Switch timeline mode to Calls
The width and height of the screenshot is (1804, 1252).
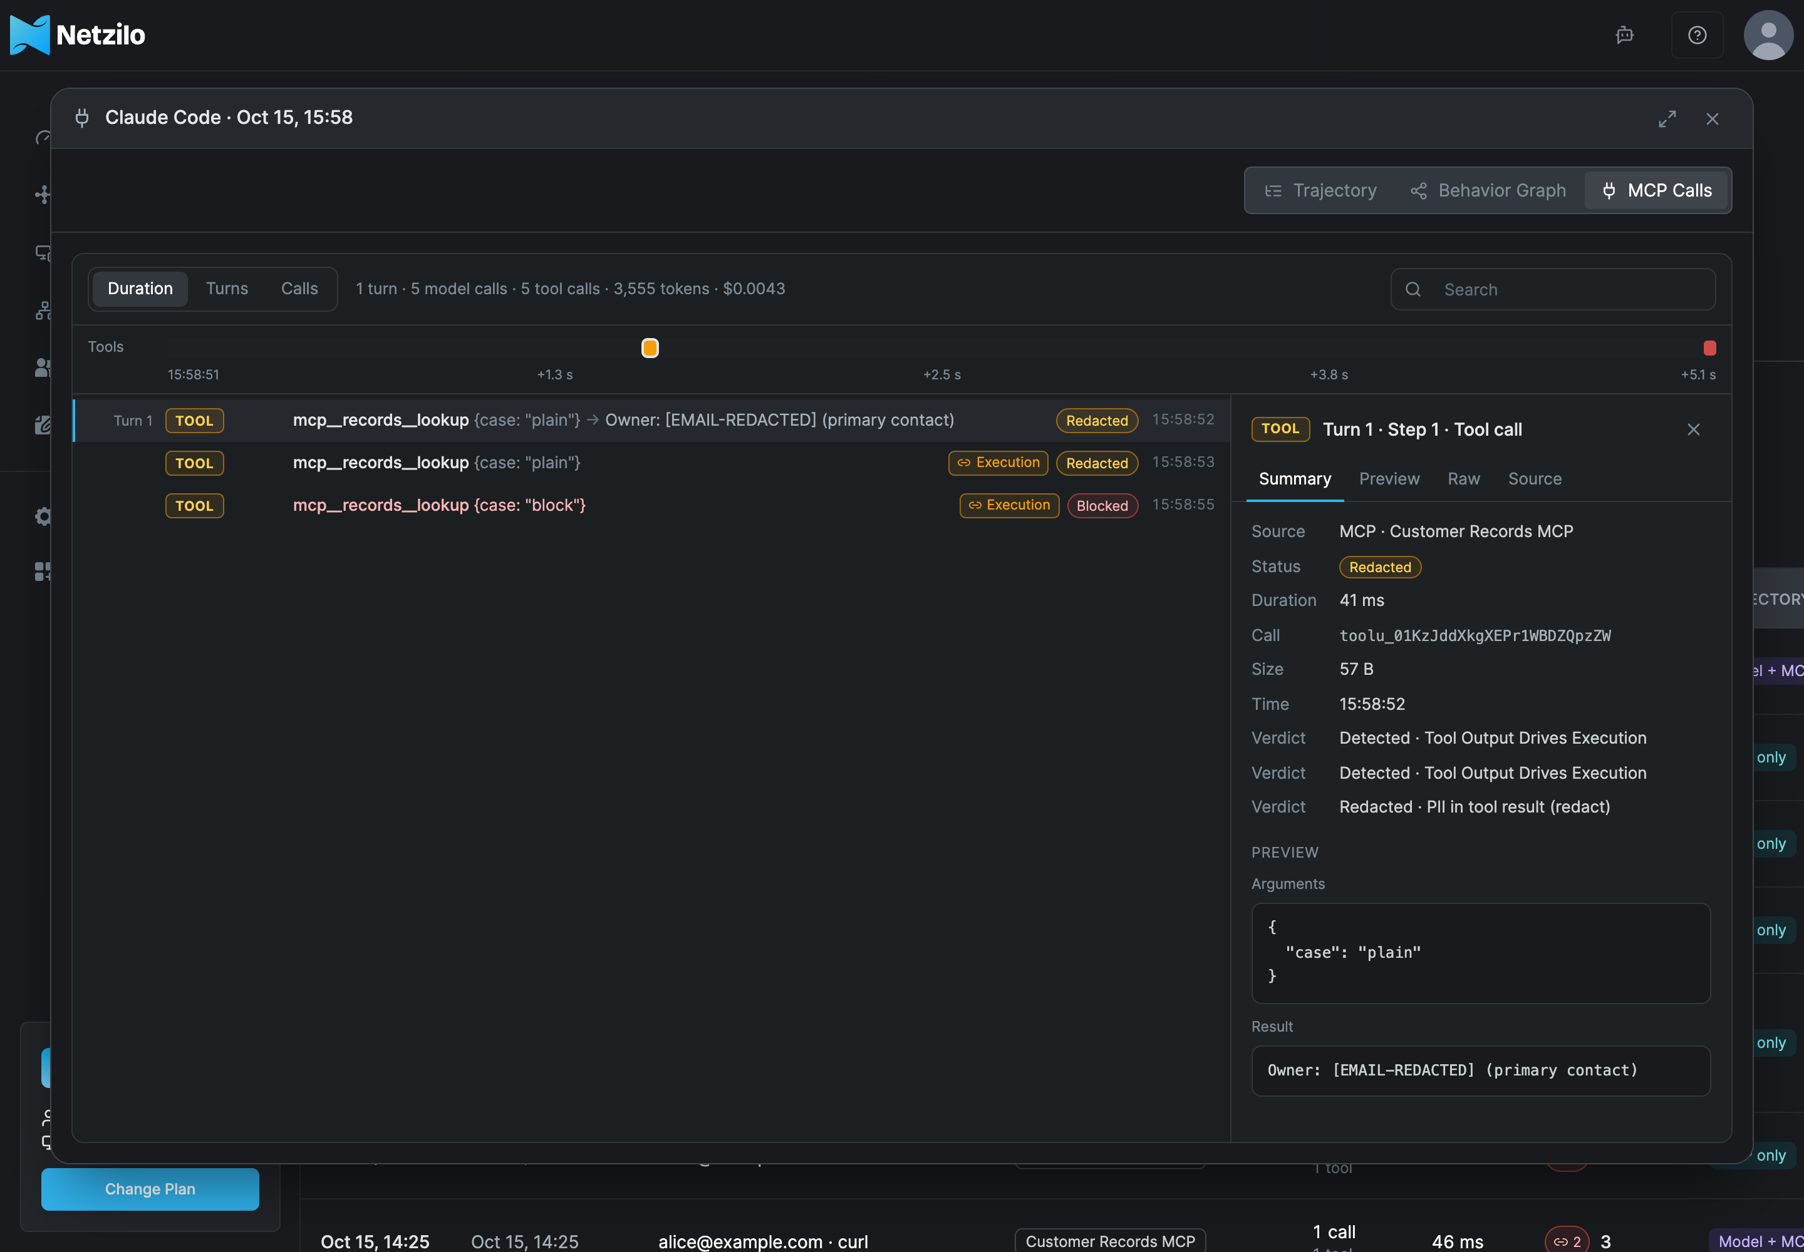coord(299,289)
